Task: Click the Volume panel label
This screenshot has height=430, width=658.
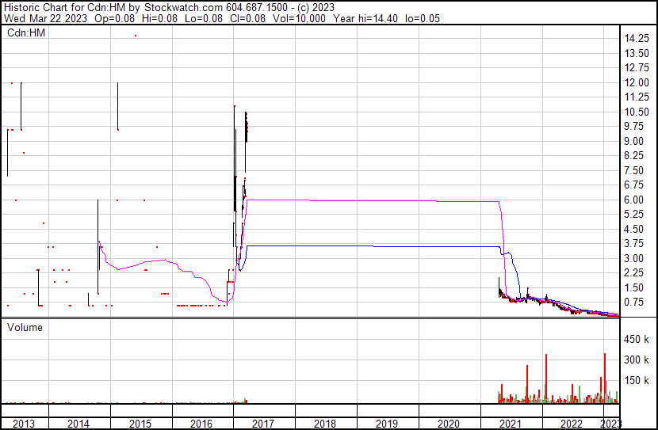Action: coord(25,327)
